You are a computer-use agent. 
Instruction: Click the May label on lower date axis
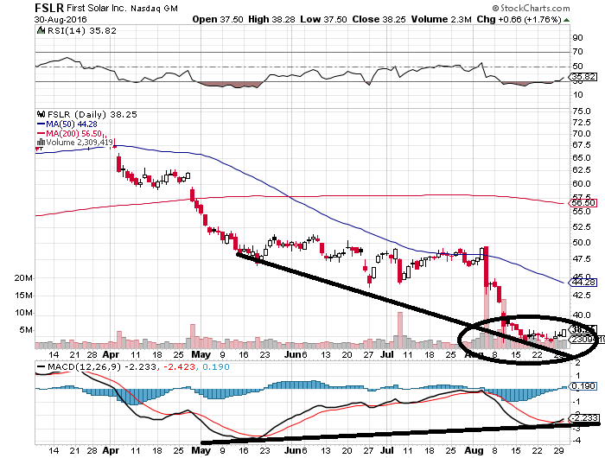[201, 450]
